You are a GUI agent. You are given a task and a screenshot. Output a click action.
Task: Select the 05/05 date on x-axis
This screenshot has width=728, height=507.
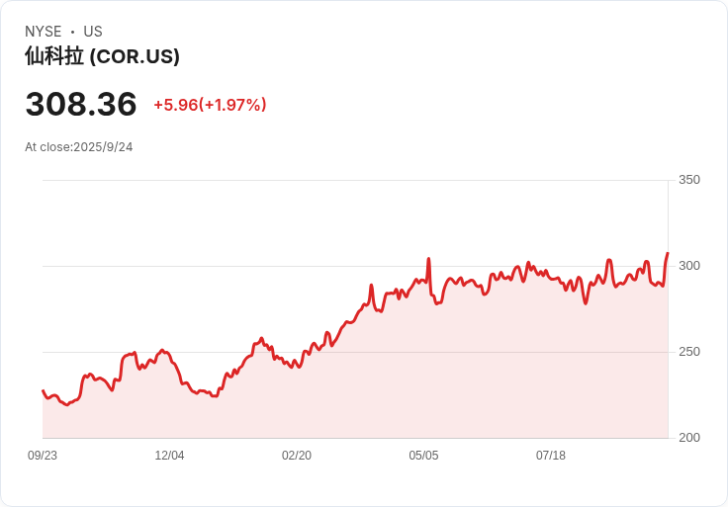pyautogui.click(x=423, y=456)
